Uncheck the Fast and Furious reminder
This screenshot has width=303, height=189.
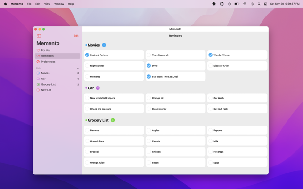tap(87, 55)
